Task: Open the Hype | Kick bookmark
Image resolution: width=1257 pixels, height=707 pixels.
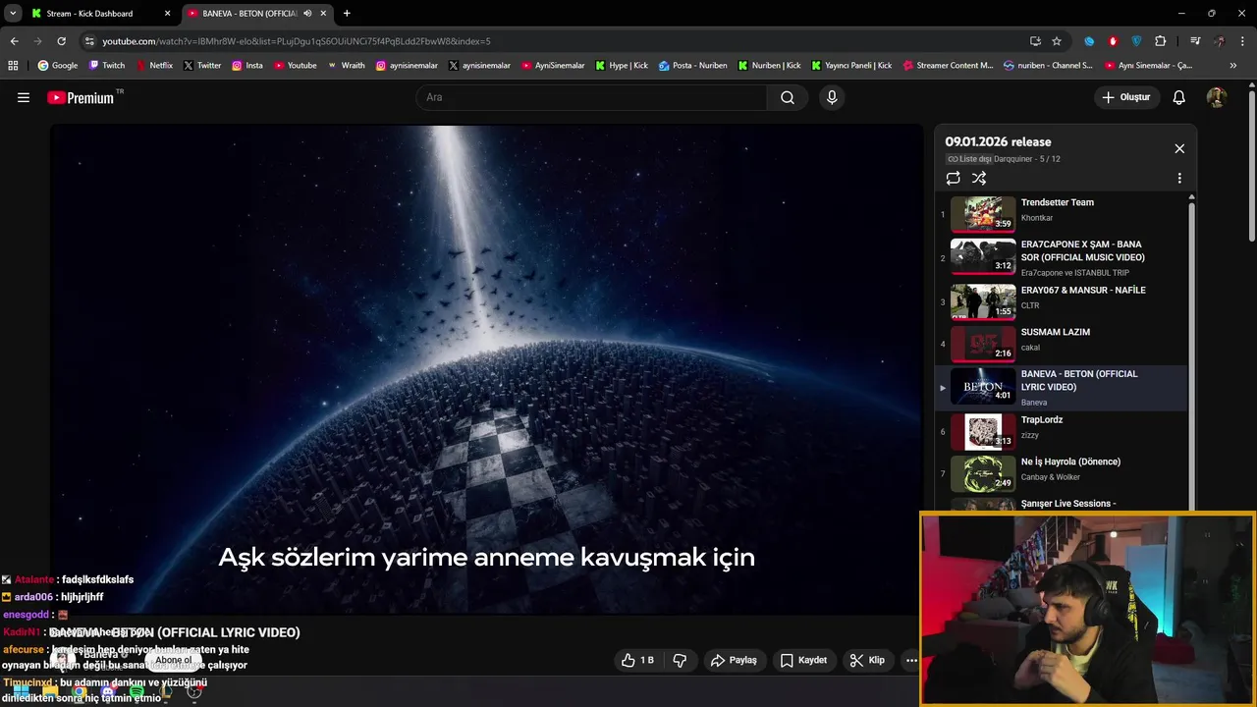Action: click(x=622, y=66)
